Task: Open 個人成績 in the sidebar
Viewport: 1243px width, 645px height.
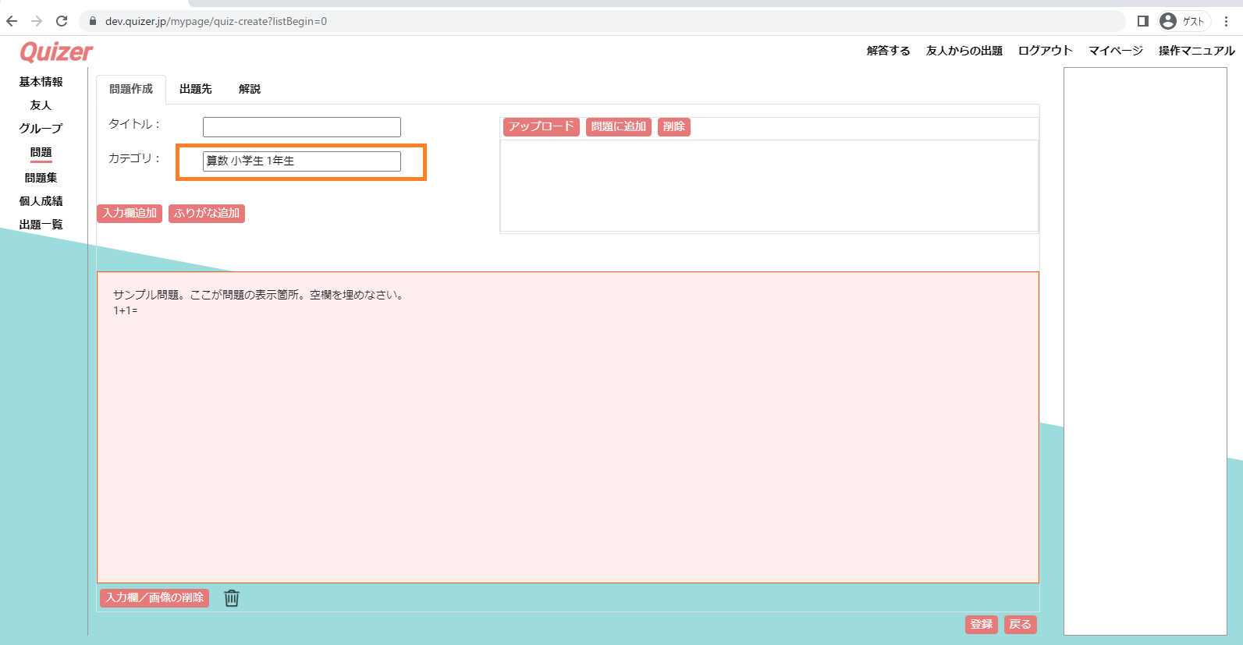Action: [41, 201]
